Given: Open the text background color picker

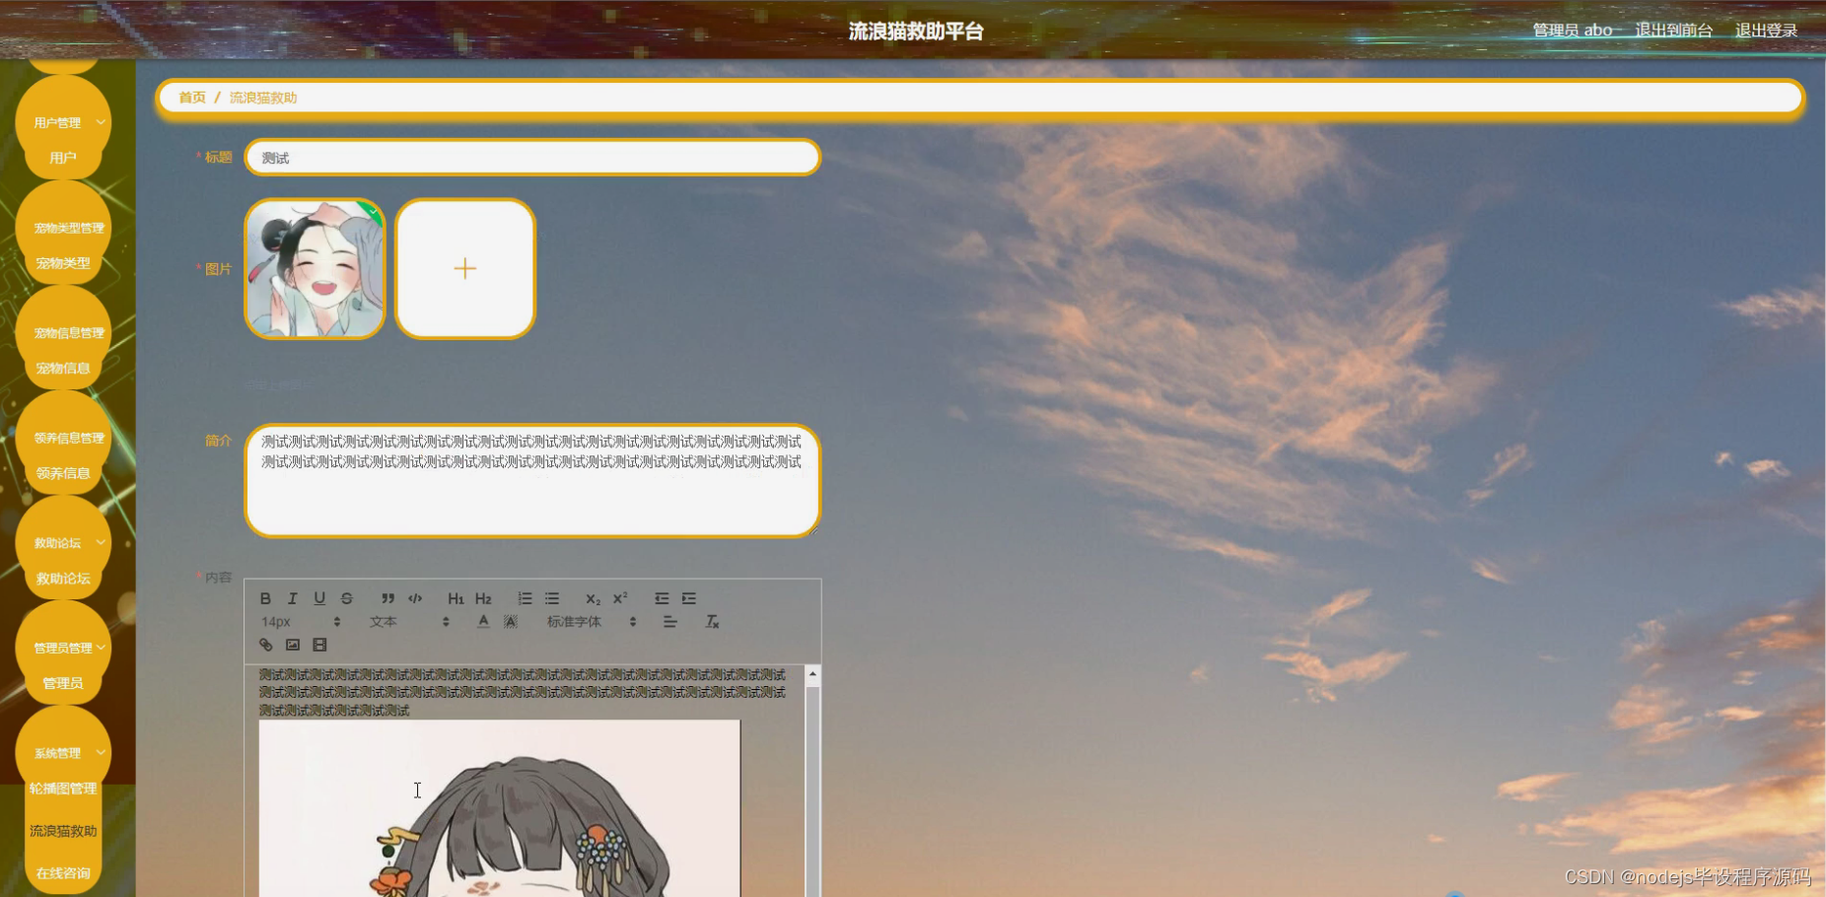Looking at the screenshot, I should [511, 622].
